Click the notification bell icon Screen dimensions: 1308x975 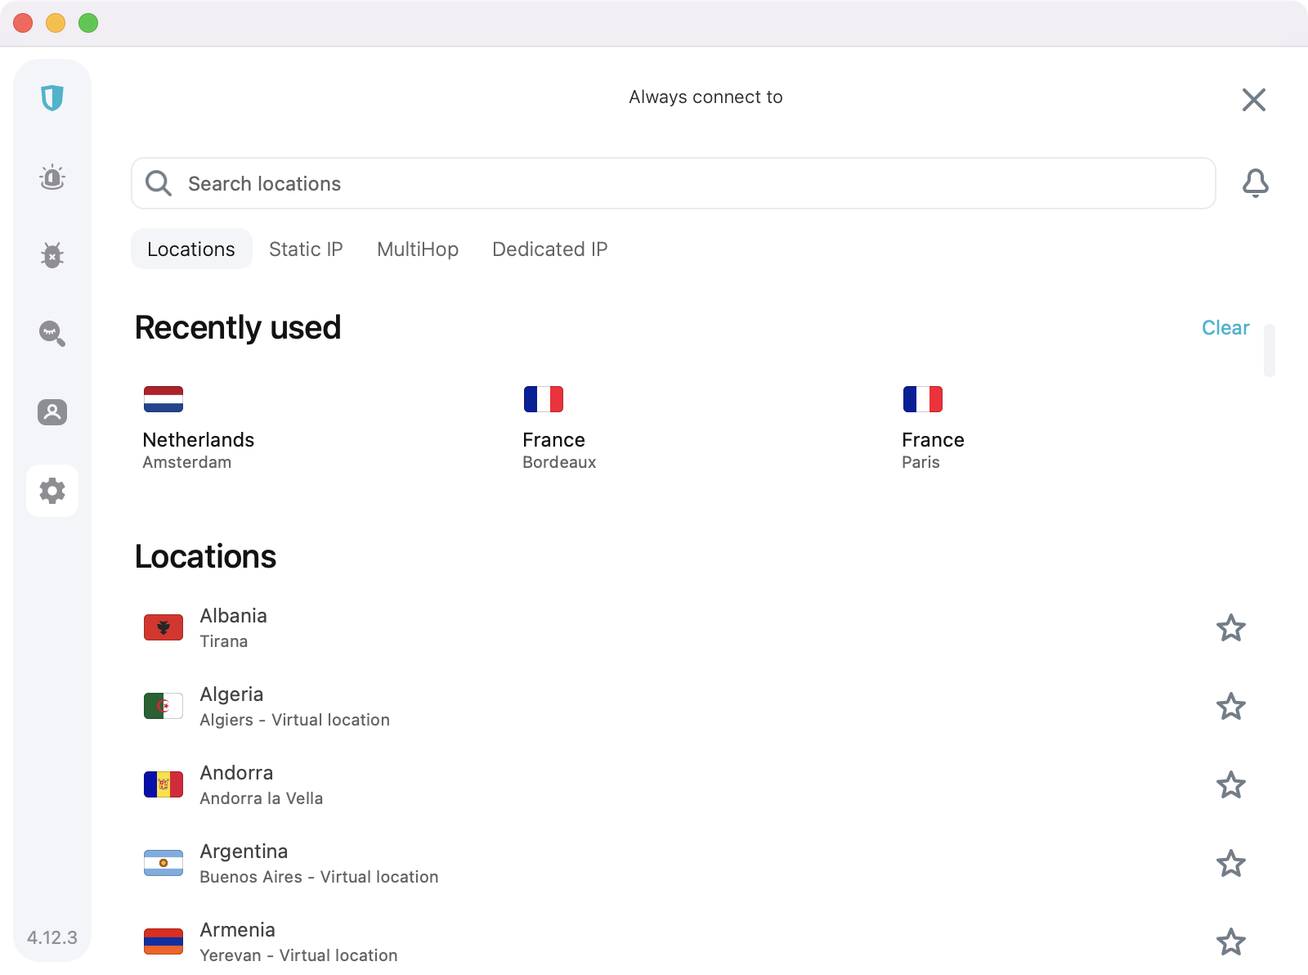coord(1255,183)
